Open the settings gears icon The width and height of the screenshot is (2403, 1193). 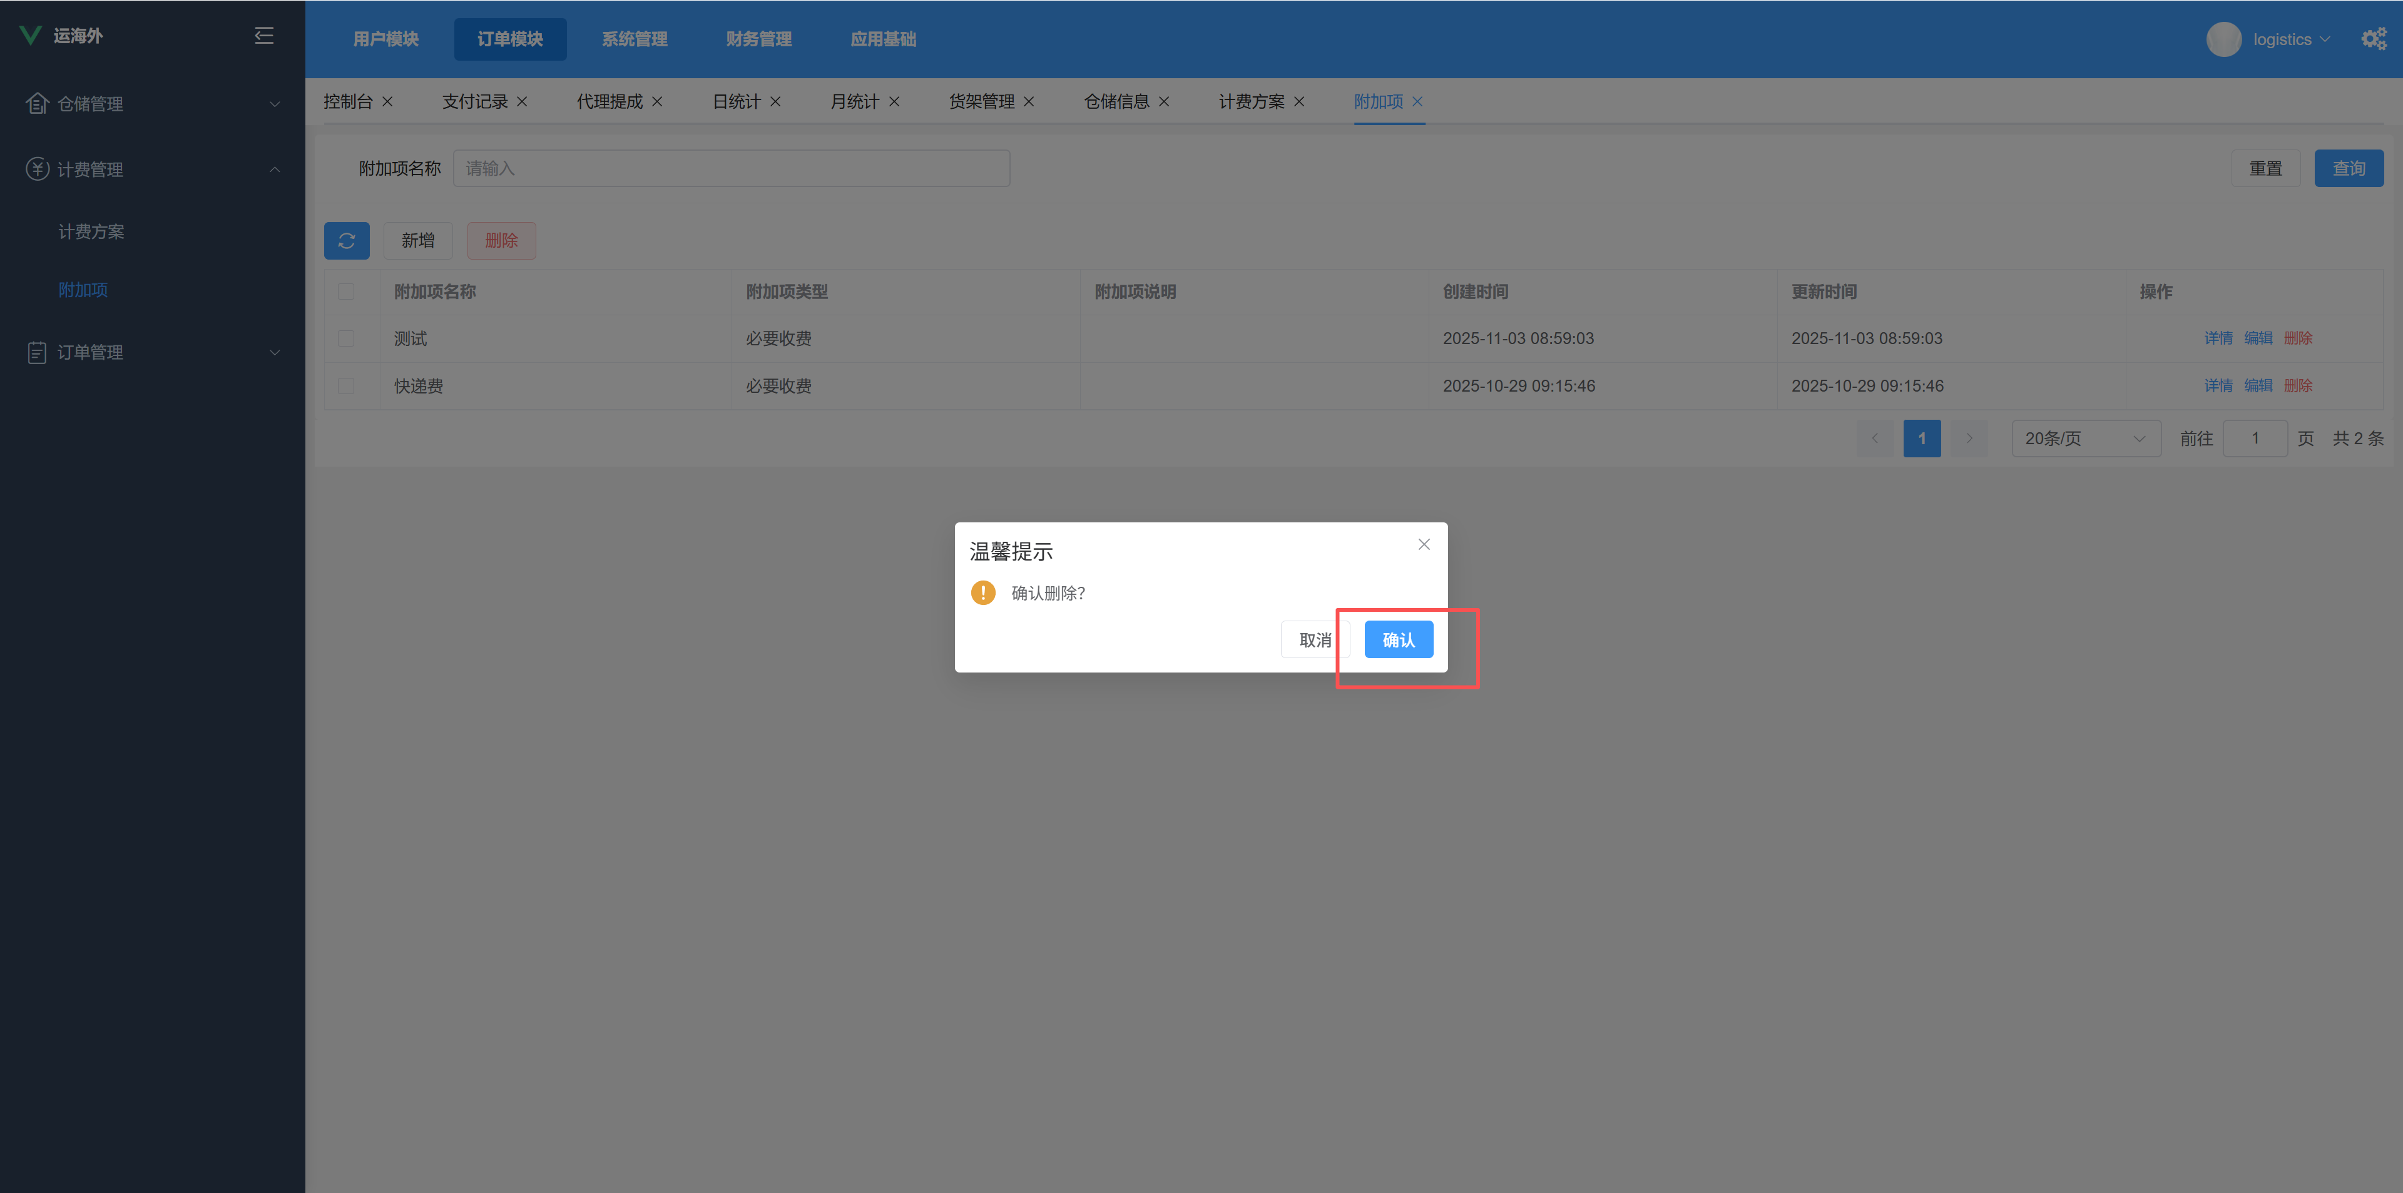tap(2373, 39)
